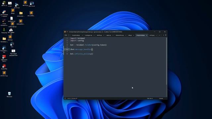Select the PowerDirector 365 desktop icon
This screenshot has width=212, height=119.
point(4,49)
